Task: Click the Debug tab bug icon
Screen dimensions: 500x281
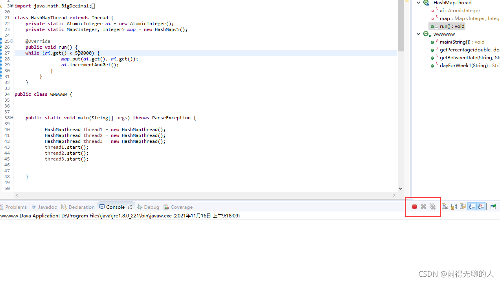Action: pos(140,207)
